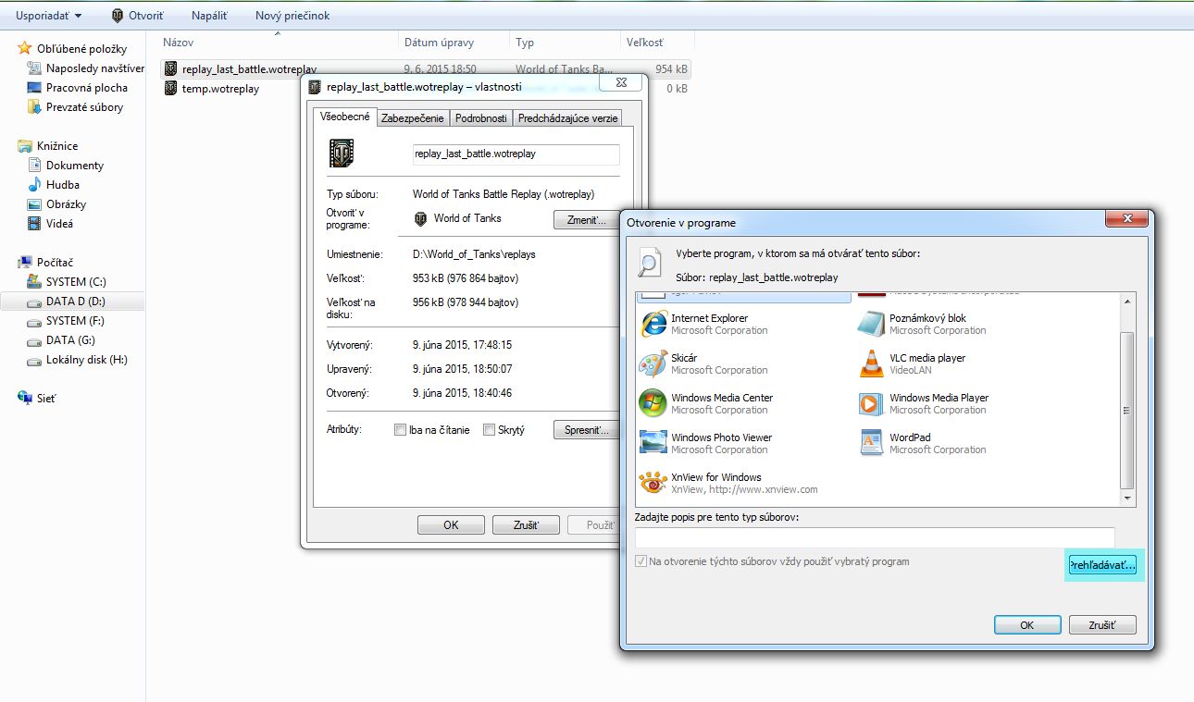Choose the Poznámkový blok notepad icon
Image resolution: width=1194 pixels, height=702 pixels.
(x=871, y=325)
